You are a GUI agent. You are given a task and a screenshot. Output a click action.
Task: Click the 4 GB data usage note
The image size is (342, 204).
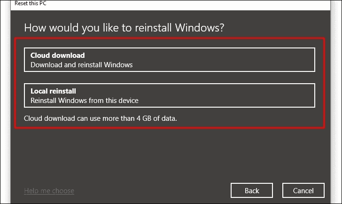[x=101, y=118]
